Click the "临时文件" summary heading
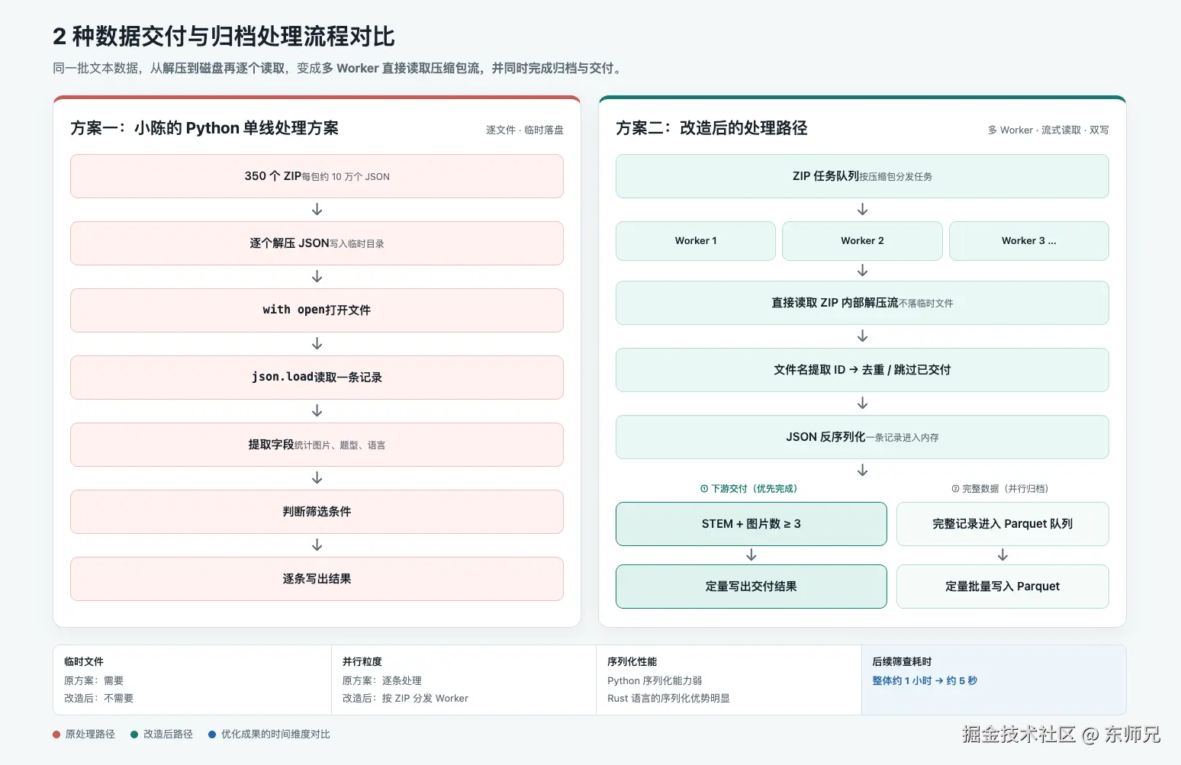This screenshot has height=765, width=1181. click(84, 662)
